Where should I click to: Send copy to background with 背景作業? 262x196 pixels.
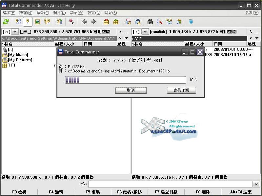click(x=181, y=90)
